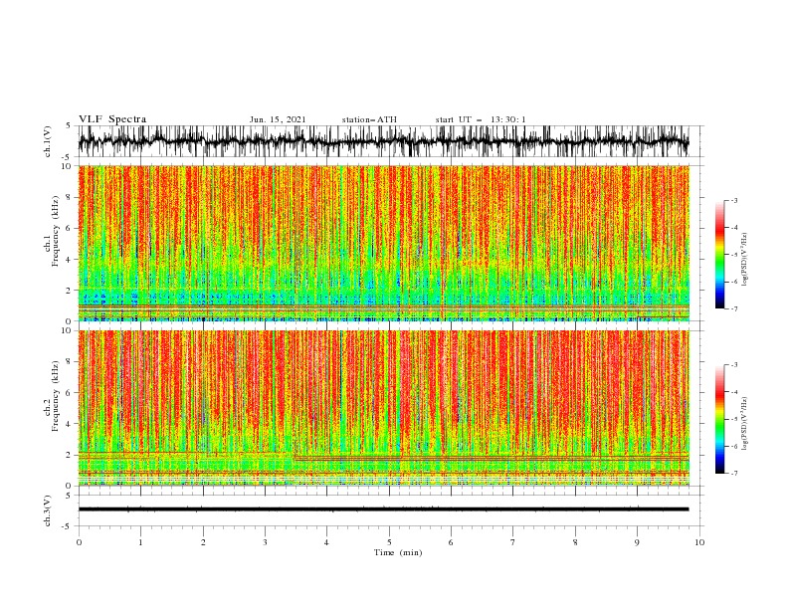
Task: Click the "-7" tick on the ch.1 color bar
Action: 734,308
